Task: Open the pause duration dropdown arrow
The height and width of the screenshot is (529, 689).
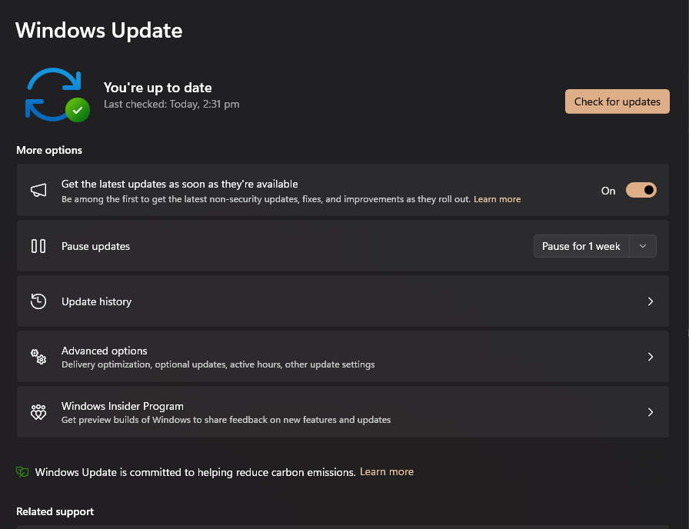Action: [643, 246]
